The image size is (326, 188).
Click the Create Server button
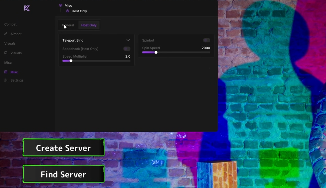pos(64,148)
